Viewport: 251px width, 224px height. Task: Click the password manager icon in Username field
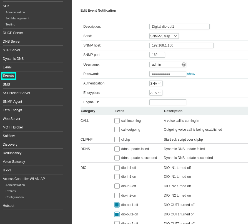click(184, 64)
